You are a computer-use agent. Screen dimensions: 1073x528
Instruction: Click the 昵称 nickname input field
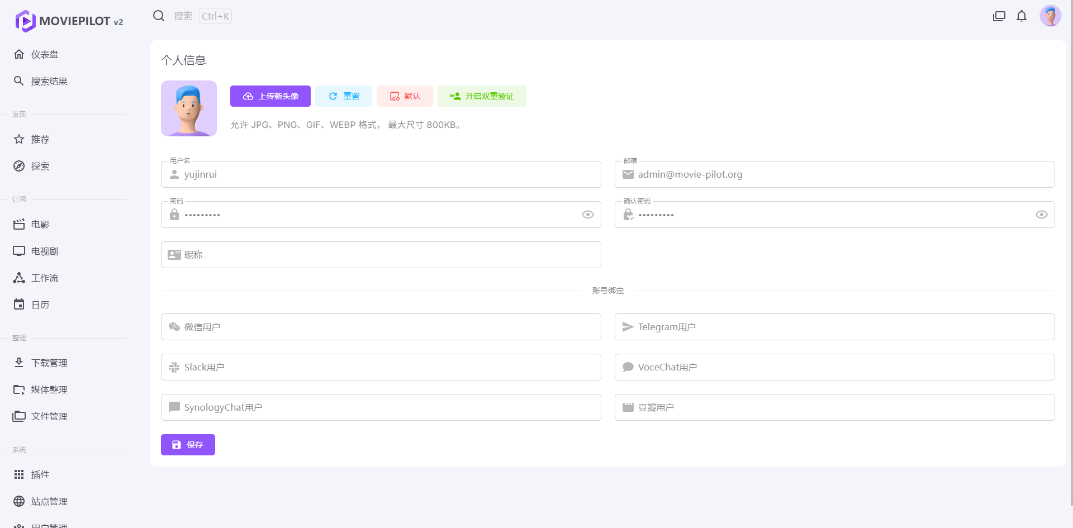tap(391, 255)
